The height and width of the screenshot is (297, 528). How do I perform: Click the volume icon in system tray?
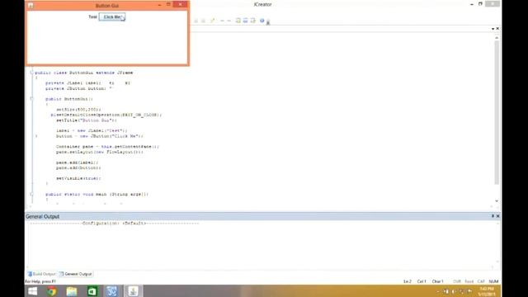click(454, 291)
